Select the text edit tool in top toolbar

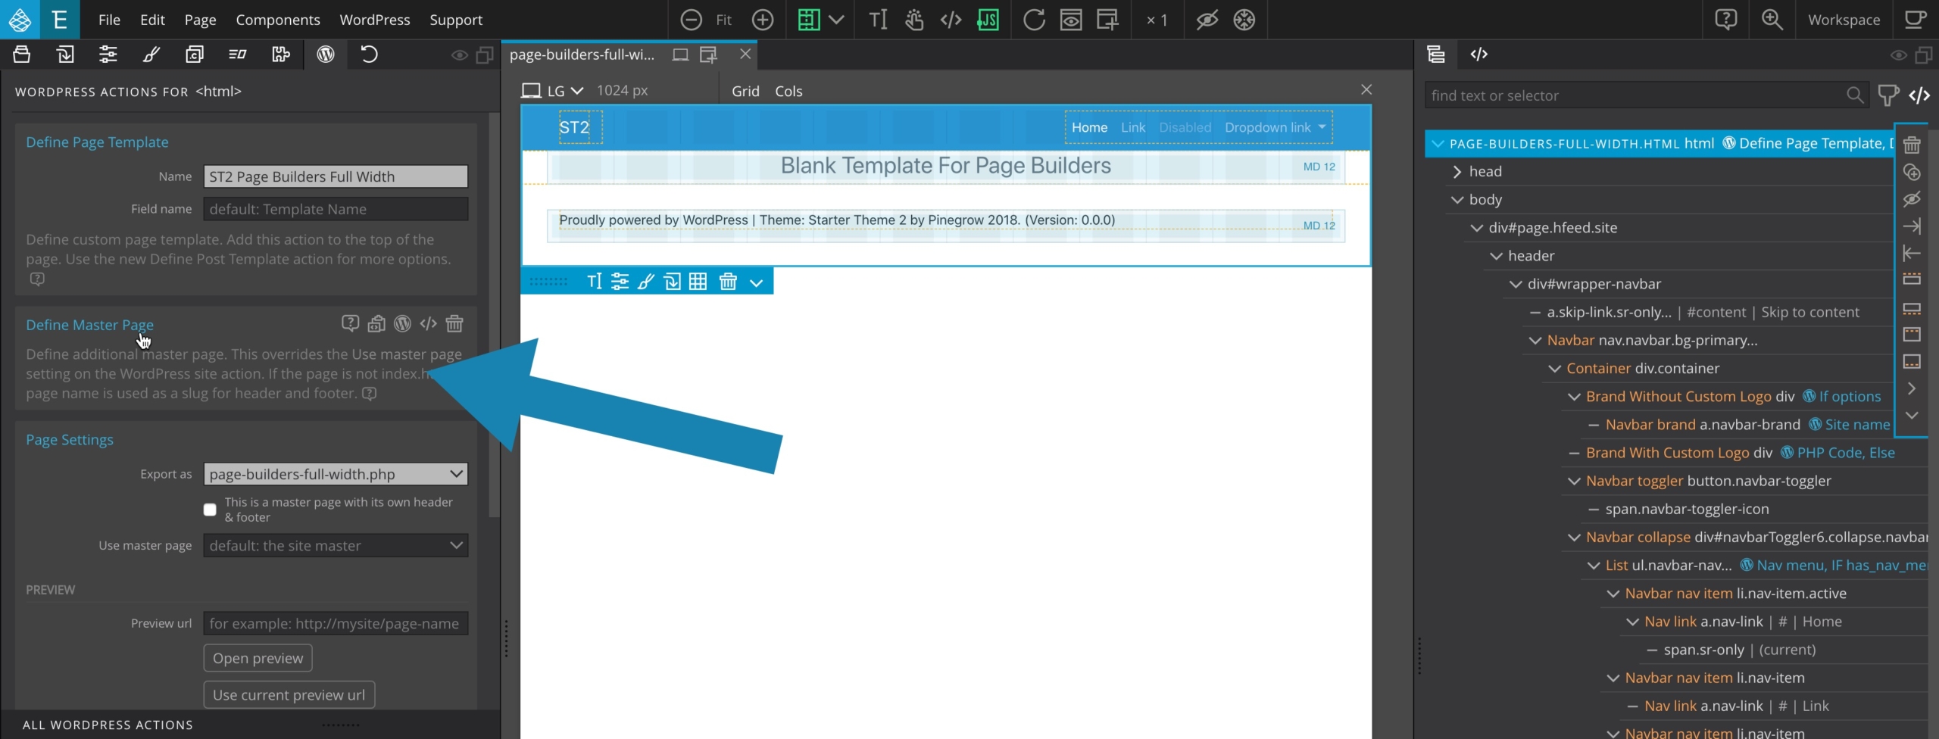click(878, 20)
